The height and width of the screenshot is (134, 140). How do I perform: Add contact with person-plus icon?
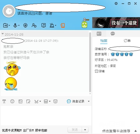[x=34, y=26]
